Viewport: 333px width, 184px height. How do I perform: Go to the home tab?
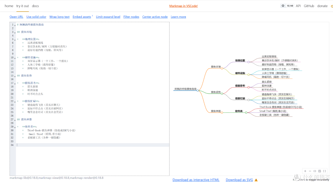9,6
